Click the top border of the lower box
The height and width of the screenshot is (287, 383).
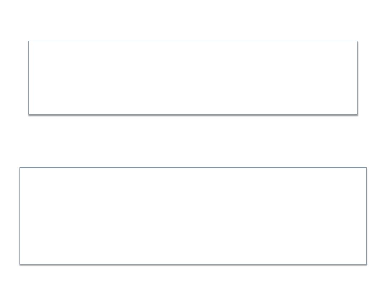point(193,168)
